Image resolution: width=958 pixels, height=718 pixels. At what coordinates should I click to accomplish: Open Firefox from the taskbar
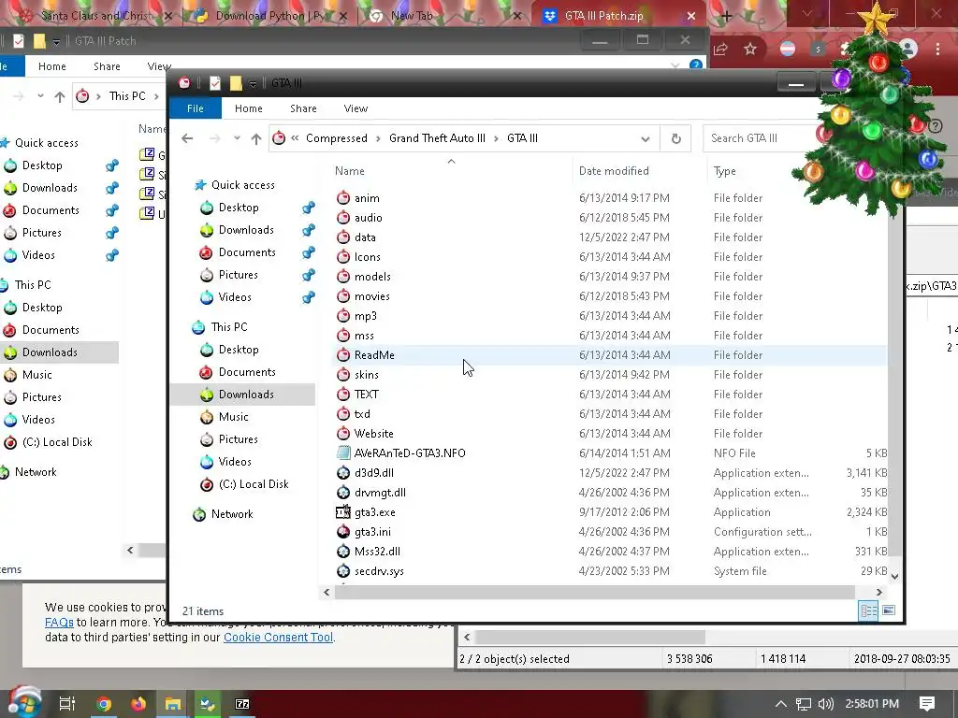pos(138,704)
